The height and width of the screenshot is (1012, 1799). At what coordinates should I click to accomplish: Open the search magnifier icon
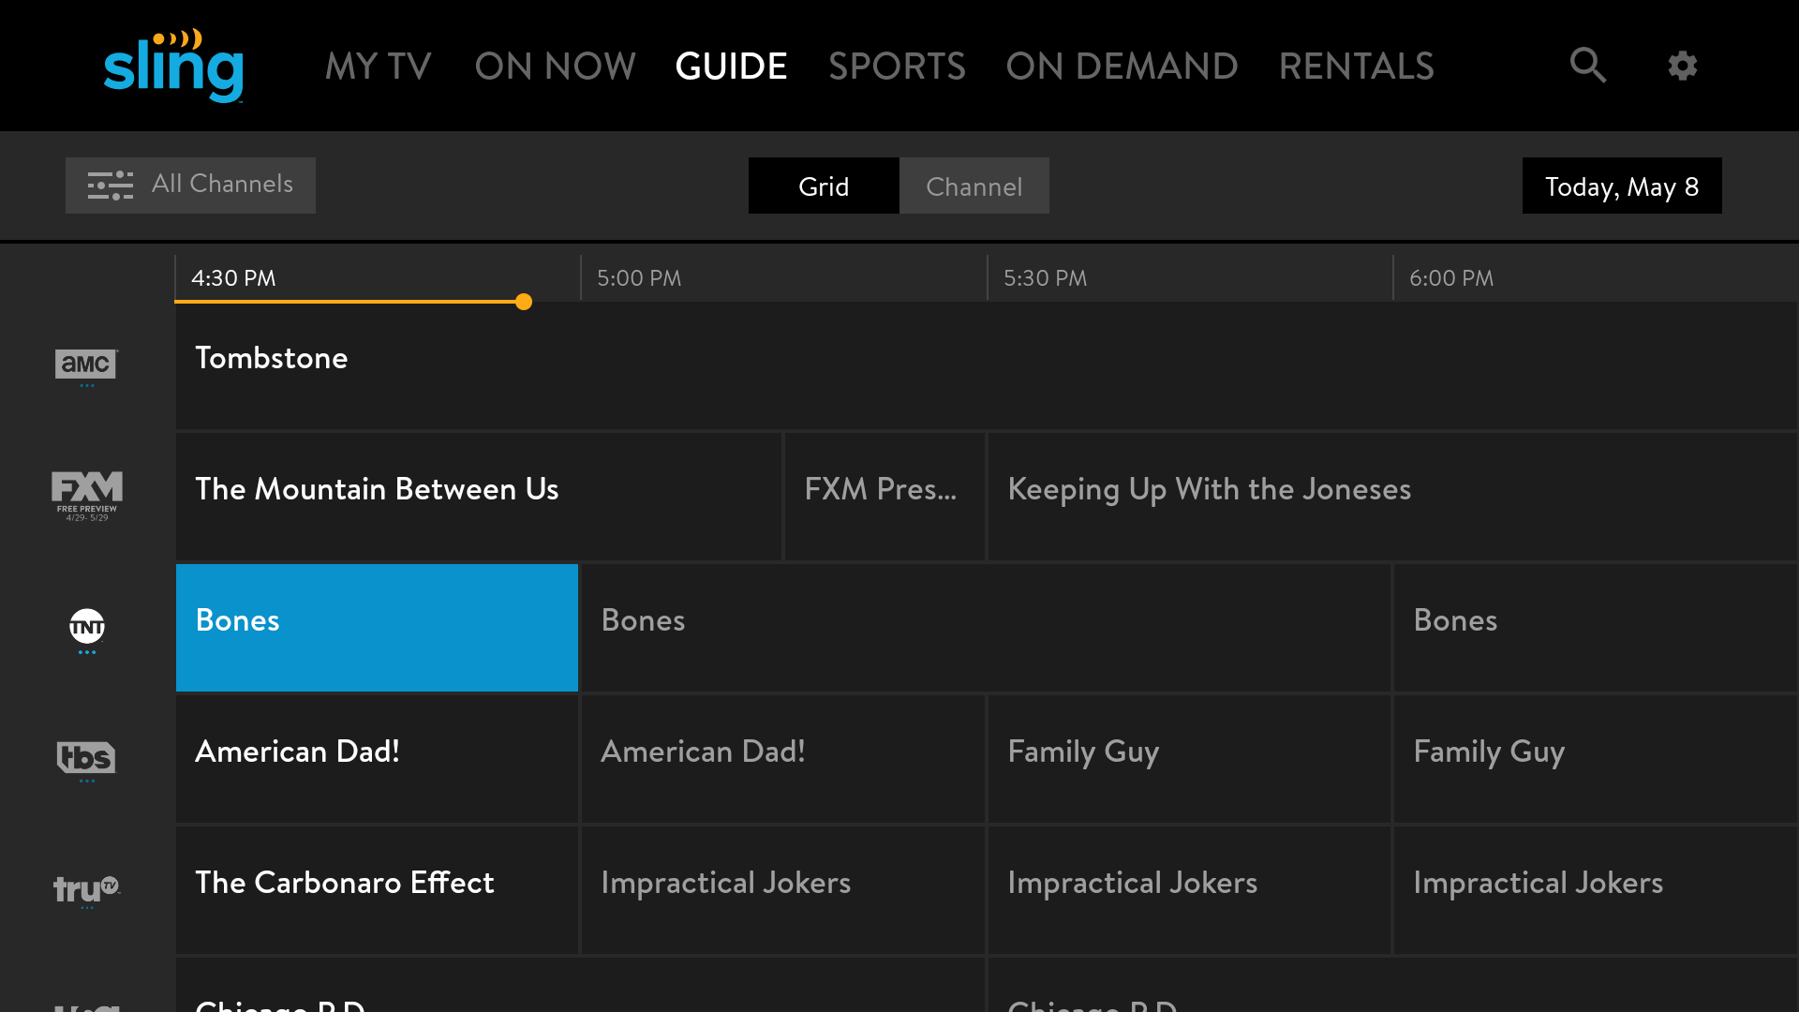click(x=1588, y=66)
